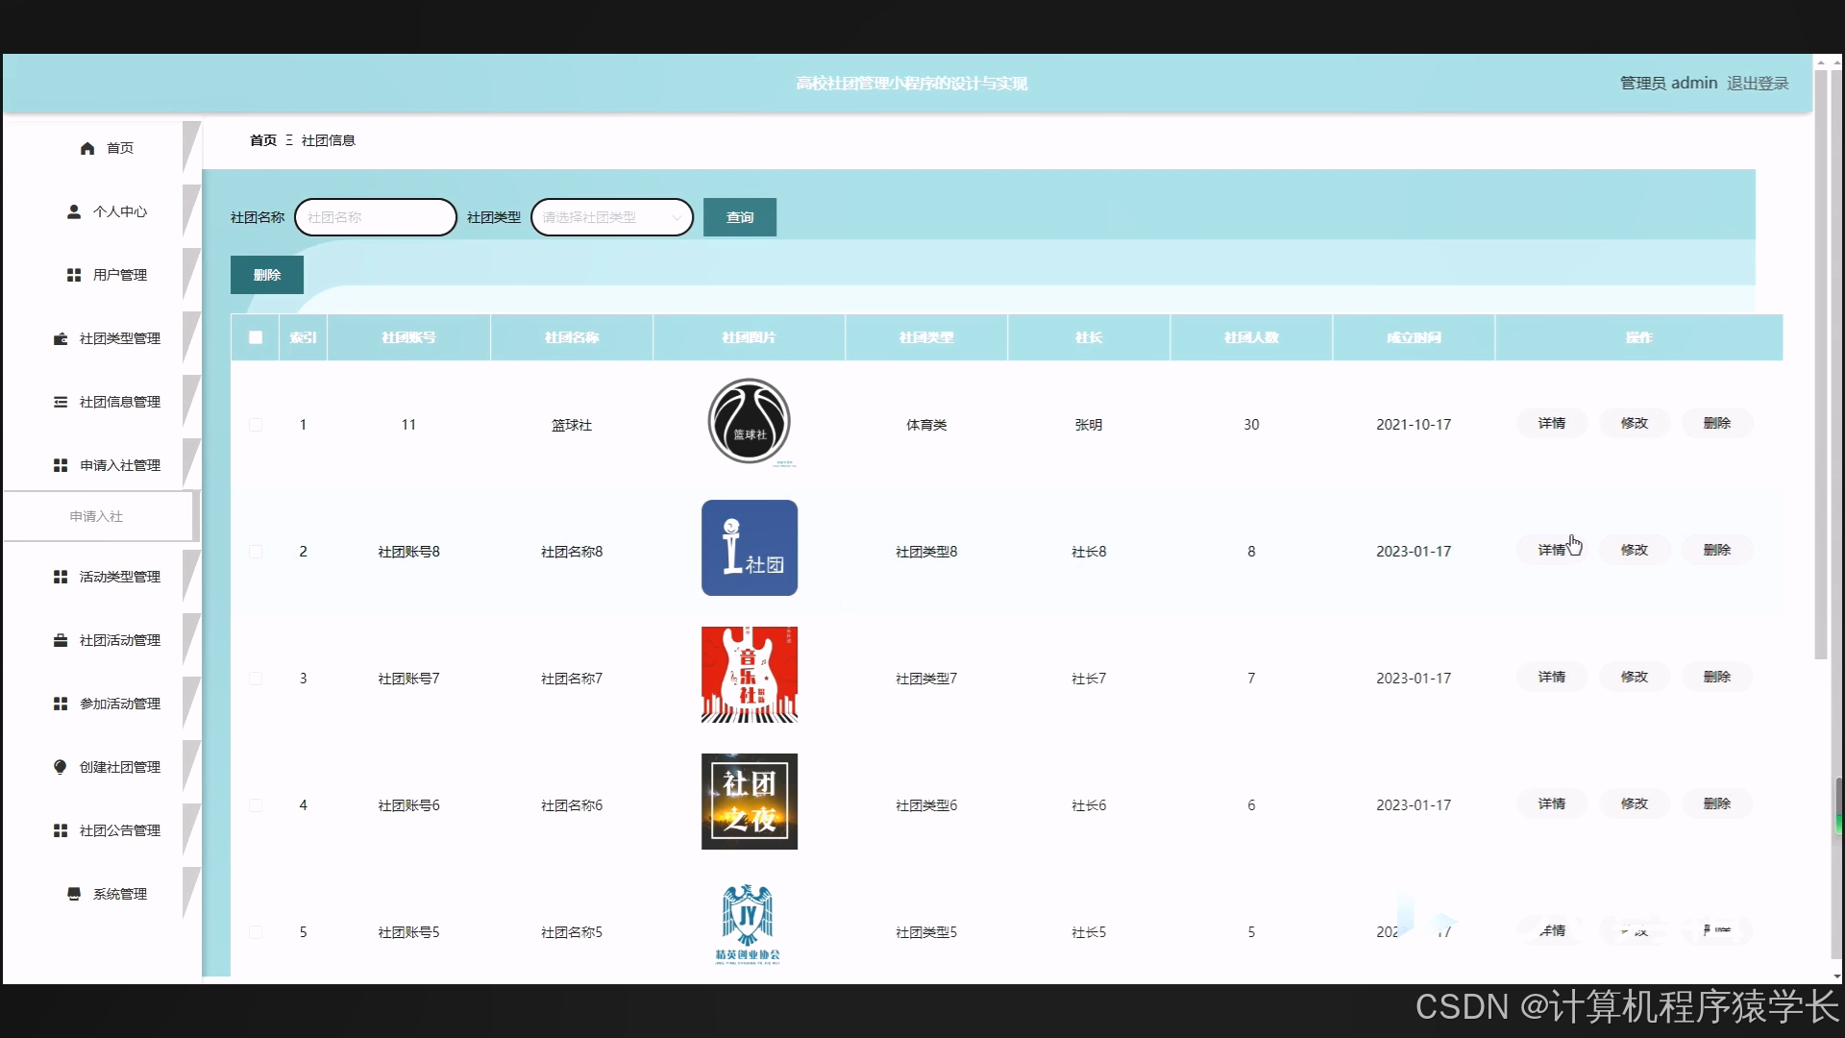1845x1038 pixels.
Task: Click the 删除 batch delete button
Action: pyautogui.click(x=267, y=275)
